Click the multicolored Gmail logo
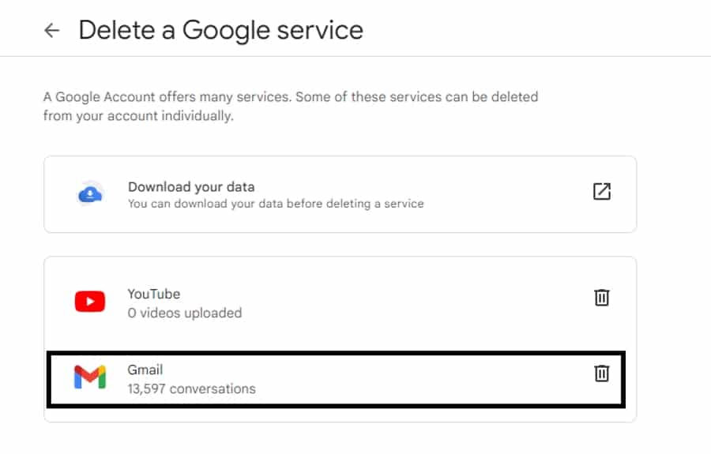 click(x=90, y=377)
